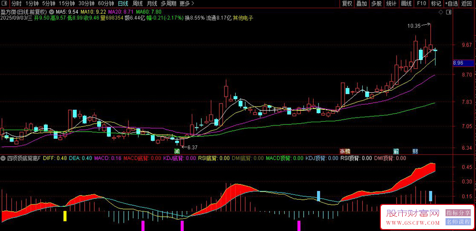Click the MA60: 7.80 label
This screenshot has height=231, width=476.
tap(149, 12)
